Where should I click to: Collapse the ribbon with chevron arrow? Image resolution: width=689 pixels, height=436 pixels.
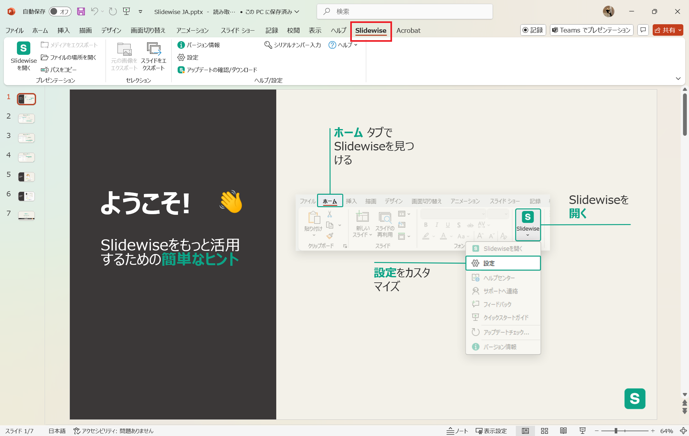(x=678, y=79)
